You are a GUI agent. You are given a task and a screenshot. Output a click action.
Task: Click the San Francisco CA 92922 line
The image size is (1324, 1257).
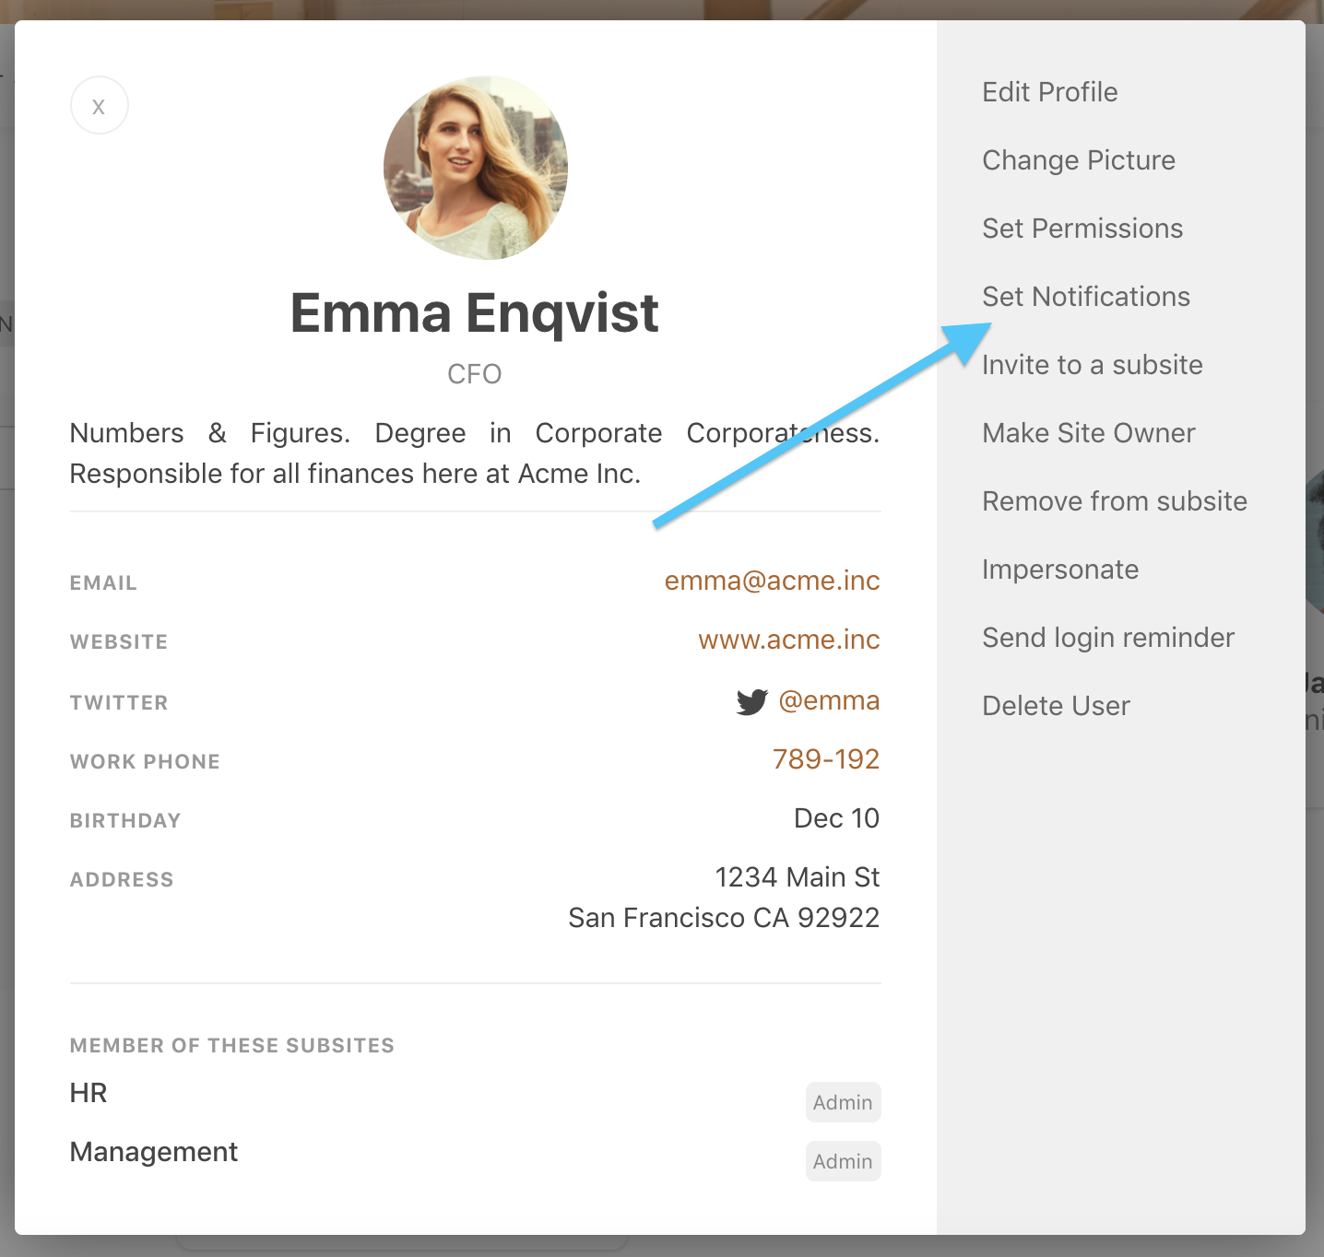tap(724, 918)
